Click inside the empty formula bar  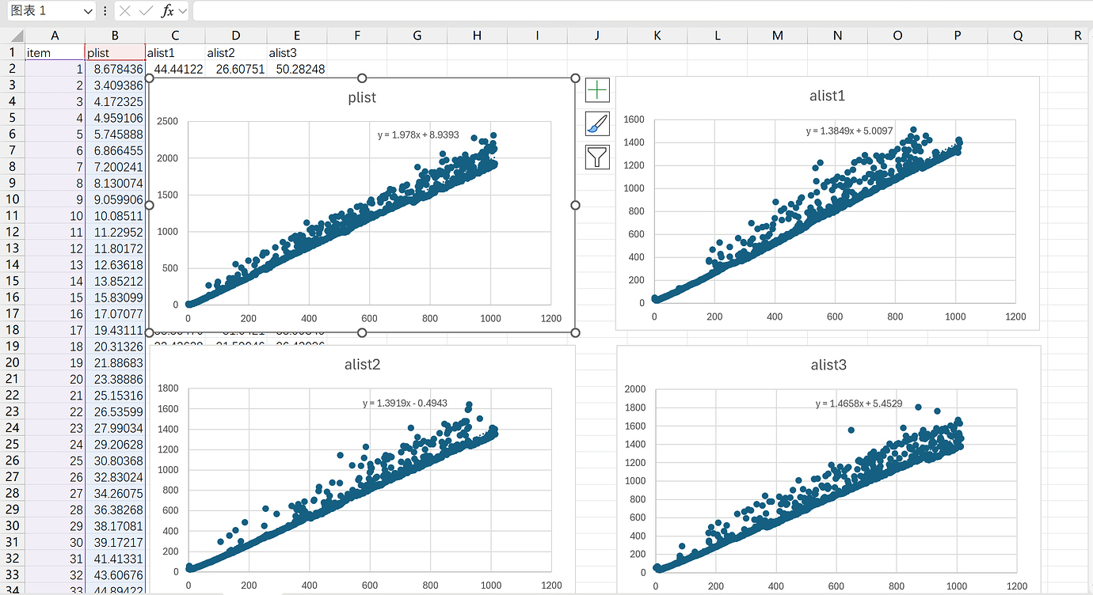(634, 11)
